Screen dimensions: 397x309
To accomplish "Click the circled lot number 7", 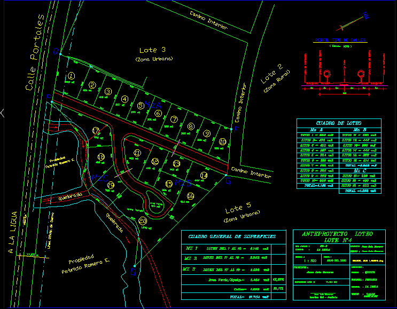I will click(174, 120).
